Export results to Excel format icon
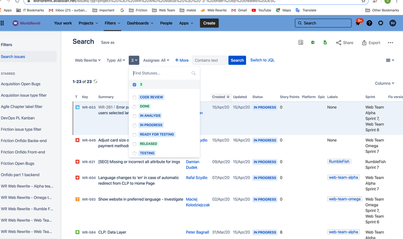The height and width of the screenshot is (239, 403). coord(313,42)
